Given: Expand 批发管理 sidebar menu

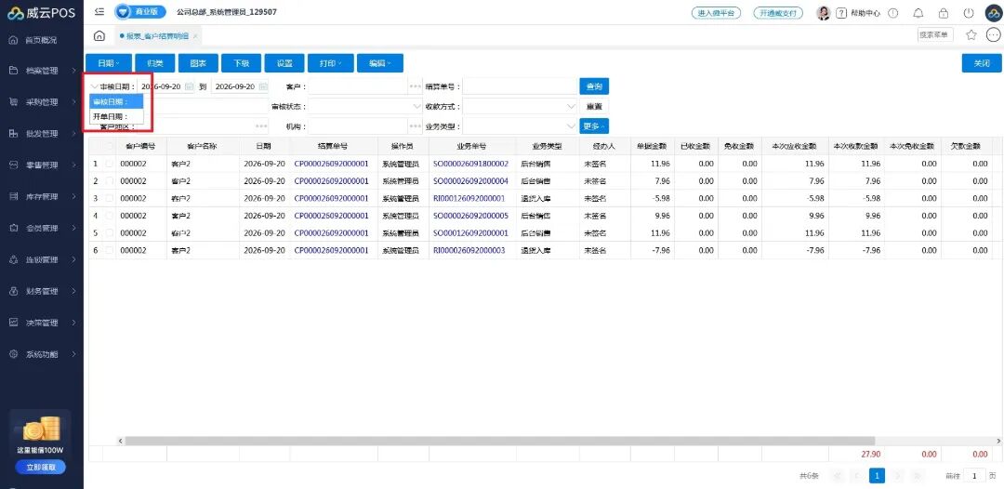Looking at the screenshot, I should coord(42,134).
